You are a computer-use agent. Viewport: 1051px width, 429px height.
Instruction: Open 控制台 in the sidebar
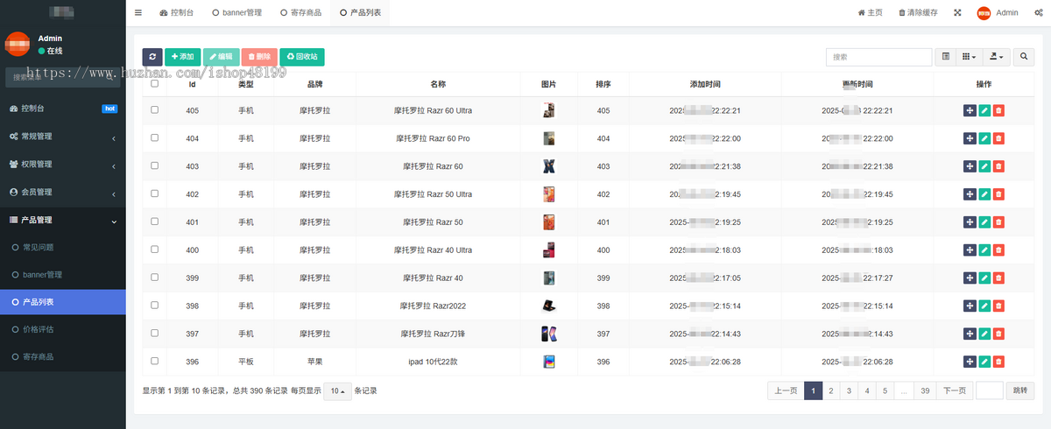[x=63, y=109]
